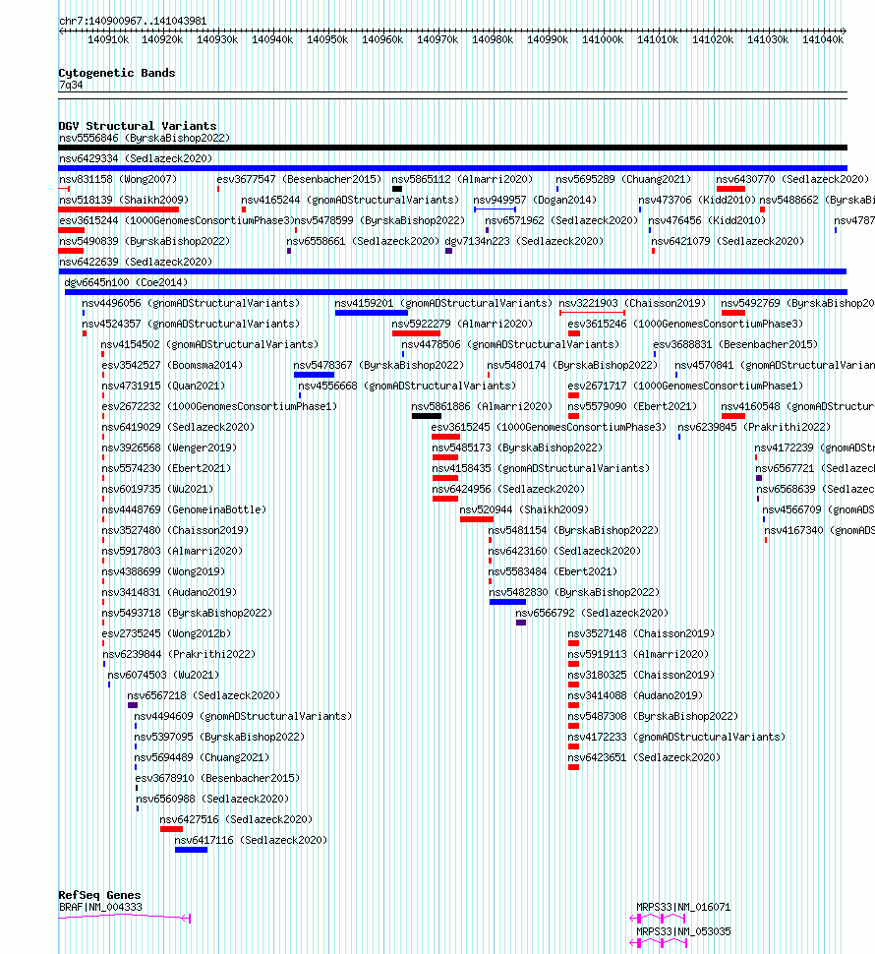The height and width of the screenshot is (954, 875).
Task: Click the nsv6429334 blue variant bar
Action: (x=452, y=168)
